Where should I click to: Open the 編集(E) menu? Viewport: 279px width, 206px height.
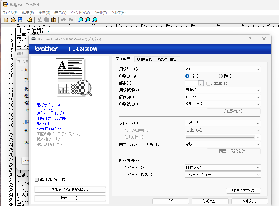coord(28,13)
